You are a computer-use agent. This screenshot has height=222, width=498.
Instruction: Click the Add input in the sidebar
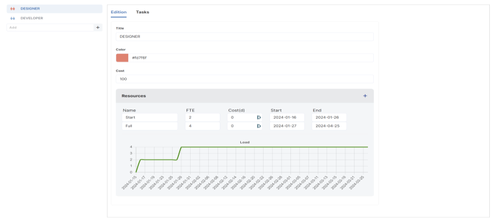[50, 27]
